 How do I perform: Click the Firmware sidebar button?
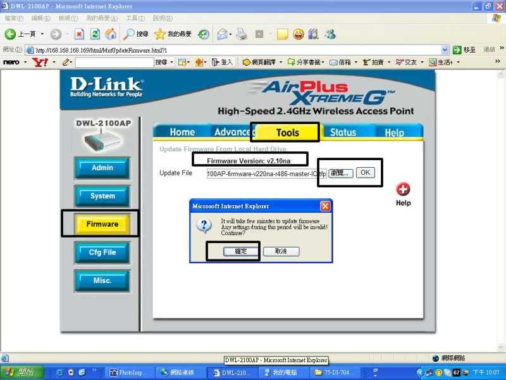(x=102, y=224)
